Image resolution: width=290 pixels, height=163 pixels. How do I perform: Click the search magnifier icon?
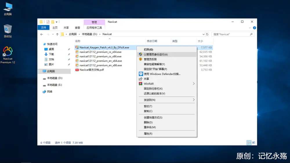tap(251, 34)
